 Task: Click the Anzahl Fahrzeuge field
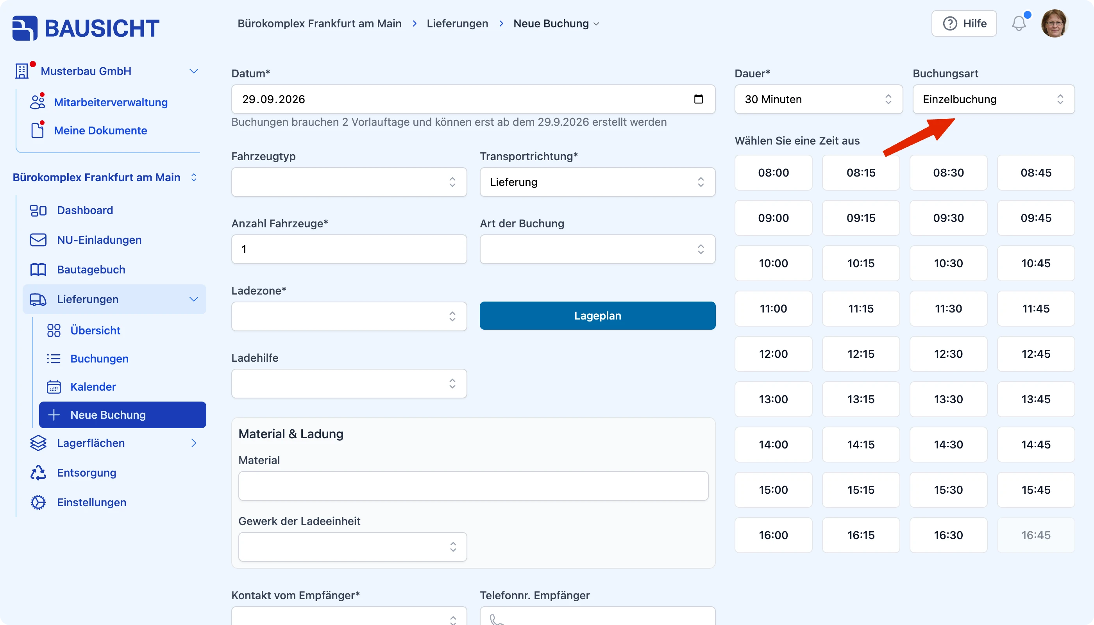(x=349, y=249)
